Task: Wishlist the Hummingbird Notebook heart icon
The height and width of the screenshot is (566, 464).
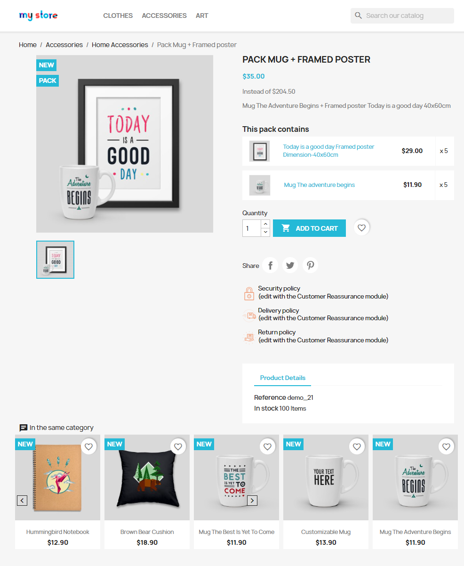Action: click(x=88, y=446)
